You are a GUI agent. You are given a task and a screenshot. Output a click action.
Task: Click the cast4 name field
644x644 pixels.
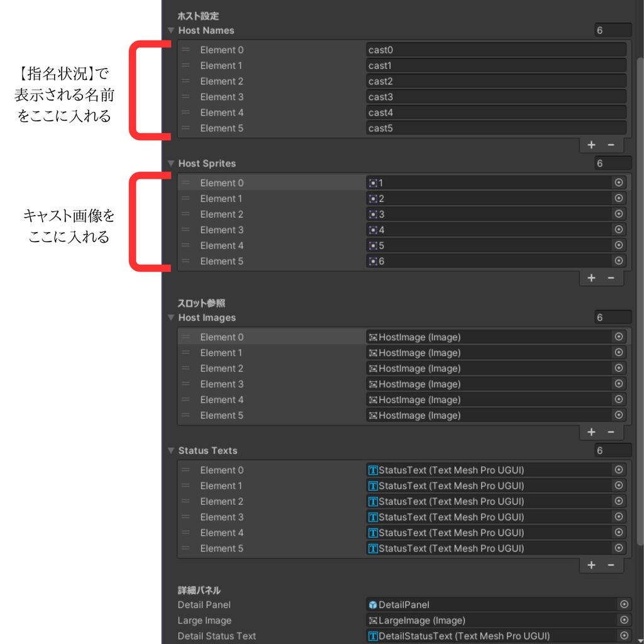point(496,112)
